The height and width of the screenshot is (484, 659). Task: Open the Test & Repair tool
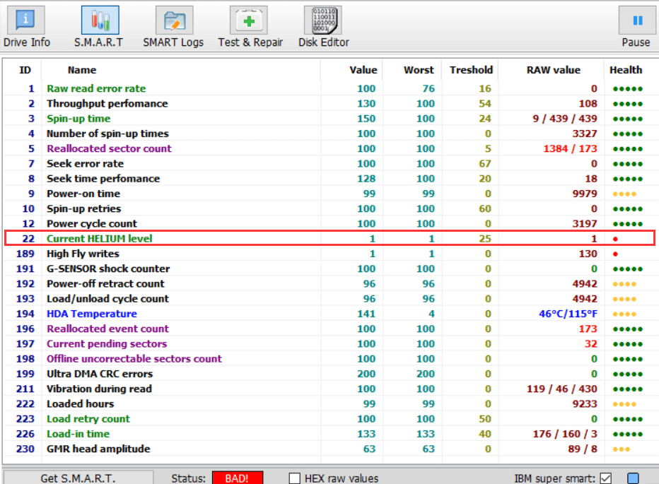pos(250,27)
